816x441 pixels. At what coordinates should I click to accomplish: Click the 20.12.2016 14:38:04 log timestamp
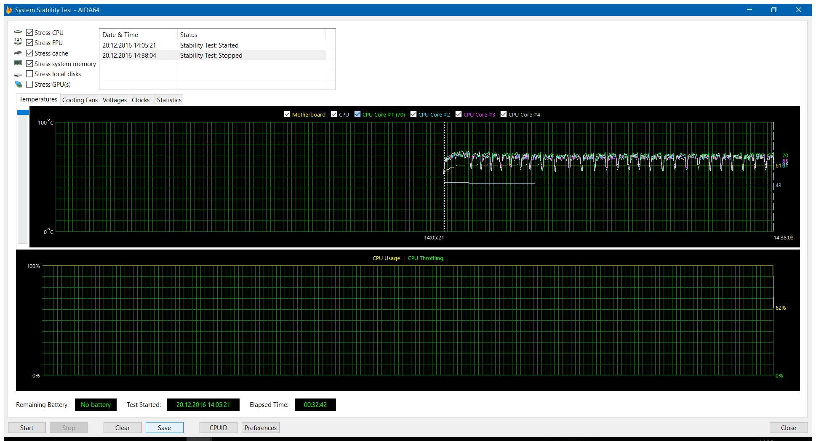129,55
